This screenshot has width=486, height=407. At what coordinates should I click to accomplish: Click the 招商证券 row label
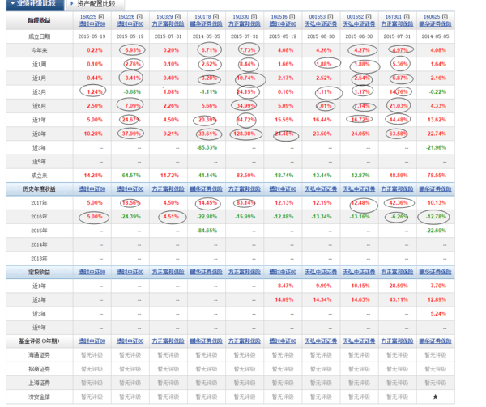pyautogui.click(x=40, y=369)
